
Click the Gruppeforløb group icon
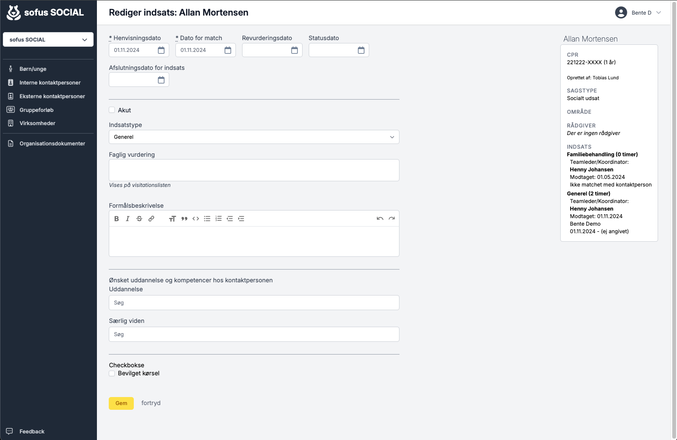click(x=10, y=110)
